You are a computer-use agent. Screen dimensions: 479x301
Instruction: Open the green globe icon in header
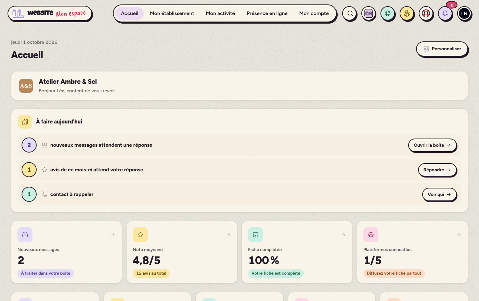(x=388, y=14)
